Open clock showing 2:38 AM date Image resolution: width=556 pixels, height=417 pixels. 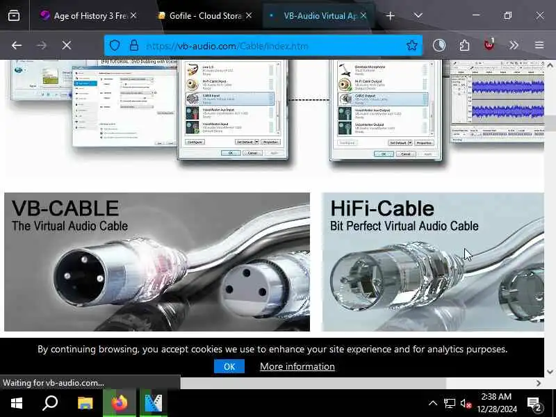click(x=496, y=403)
